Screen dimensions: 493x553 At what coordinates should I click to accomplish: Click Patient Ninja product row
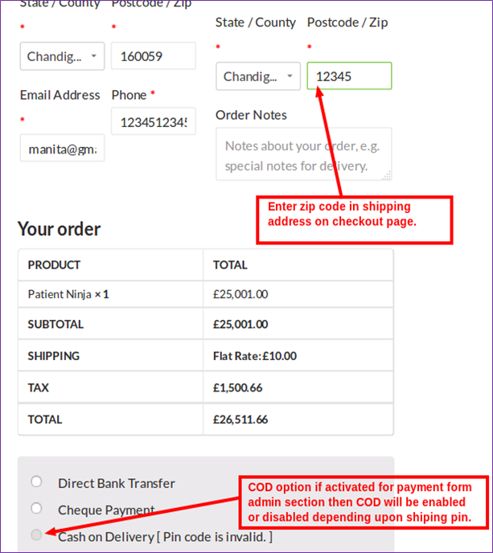68,294
